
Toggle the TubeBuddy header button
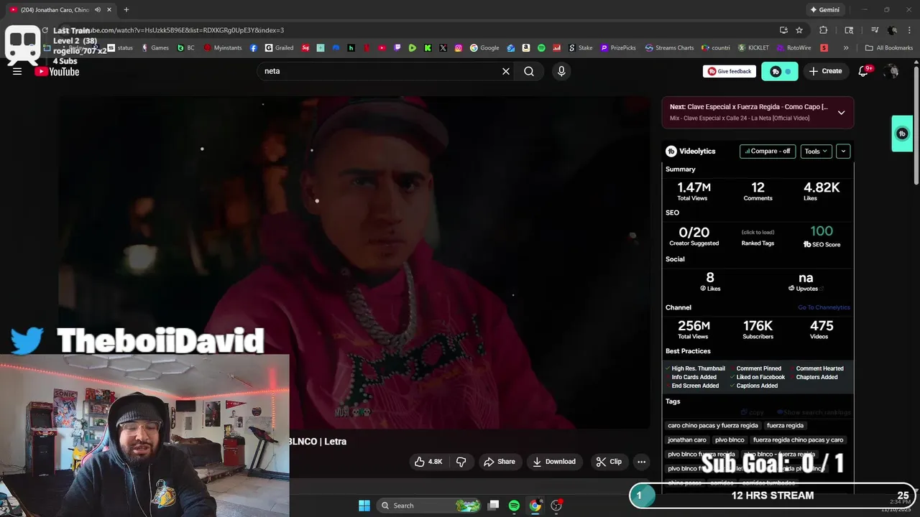(780, 71)
